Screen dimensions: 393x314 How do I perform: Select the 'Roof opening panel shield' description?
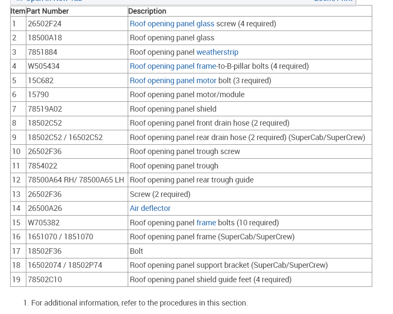(x=173, y=109)
